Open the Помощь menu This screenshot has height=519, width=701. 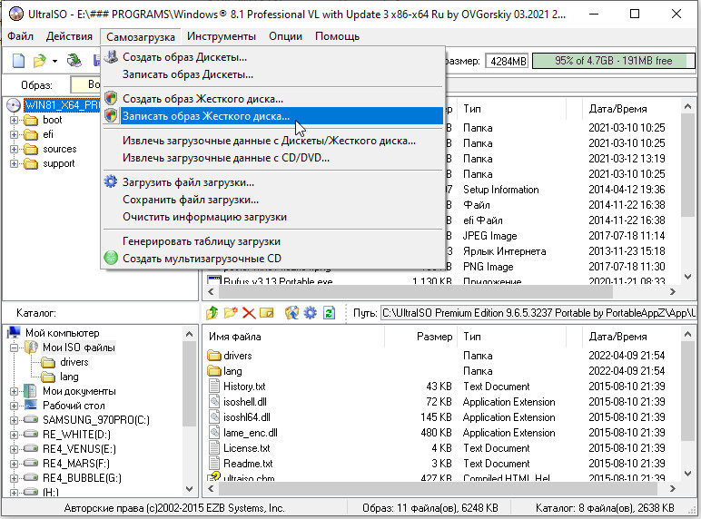[337, 36]
